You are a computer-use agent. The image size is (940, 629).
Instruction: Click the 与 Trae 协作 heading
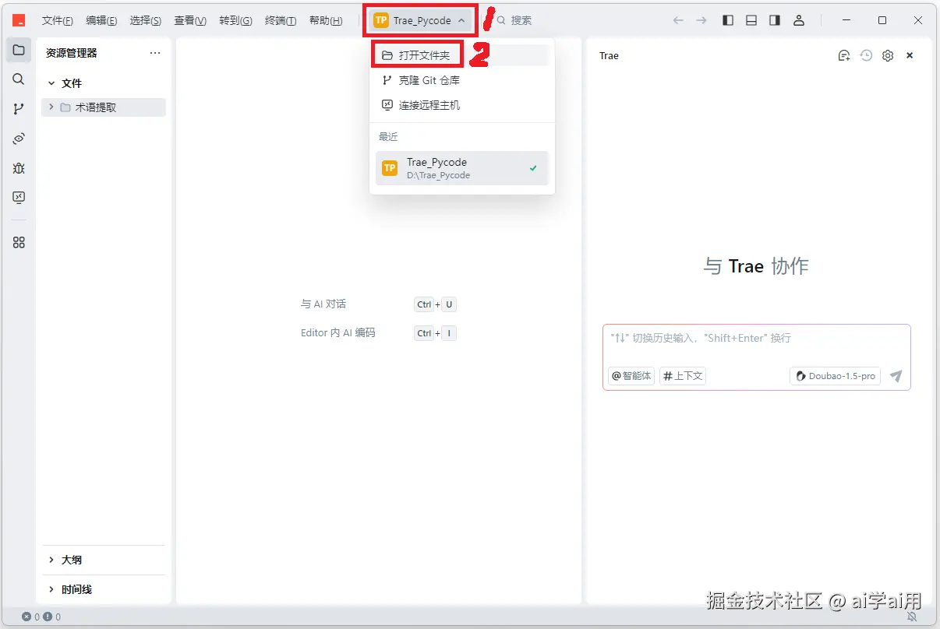[x=756, y=266]
